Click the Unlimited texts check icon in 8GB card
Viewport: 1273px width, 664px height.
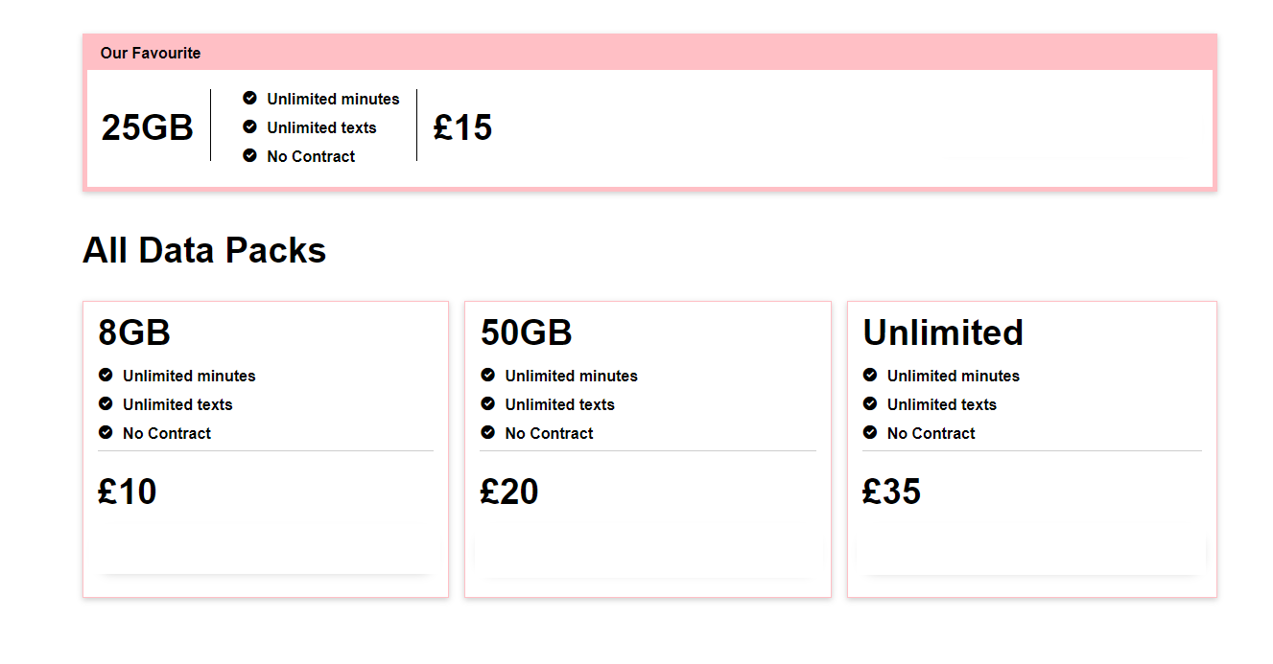pos(106,403)
